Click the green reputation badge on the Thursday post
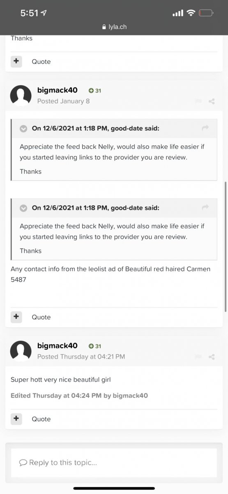Screen dimensions: 228x494 tap(95, 346)
